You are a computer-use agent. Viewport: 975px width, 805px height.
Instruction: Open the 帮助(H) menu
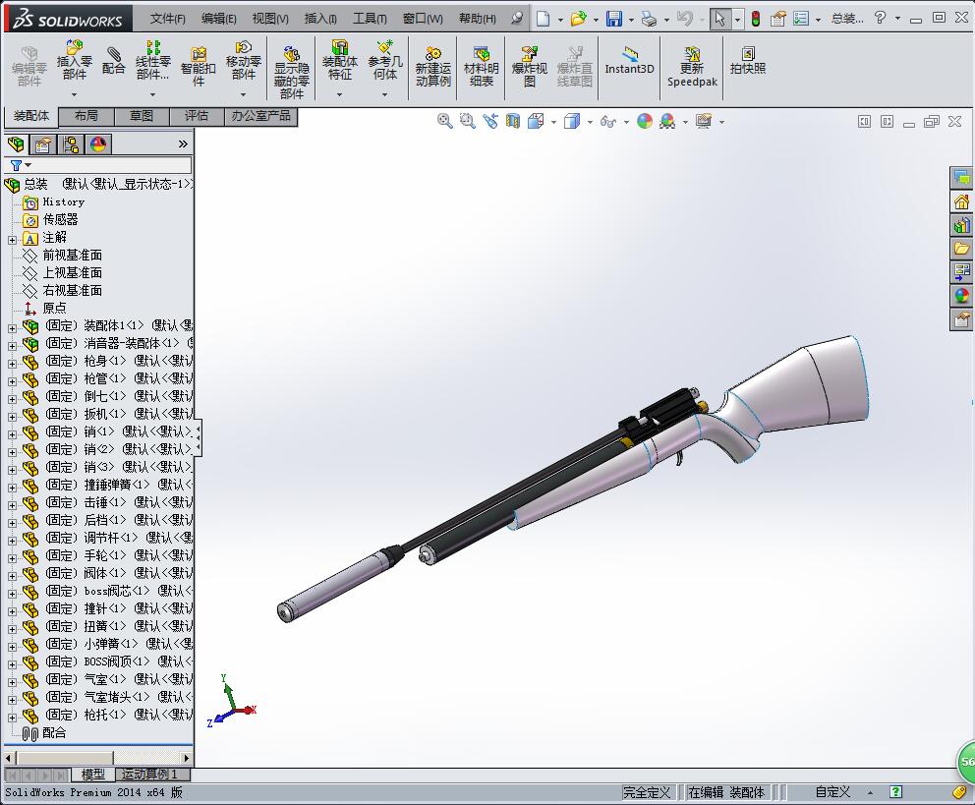click(x=477, y=19)
